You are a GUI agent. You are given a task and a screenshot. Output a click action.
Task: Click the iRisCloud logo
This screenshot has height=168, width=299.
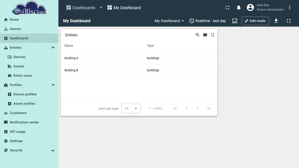pos(29,8)
